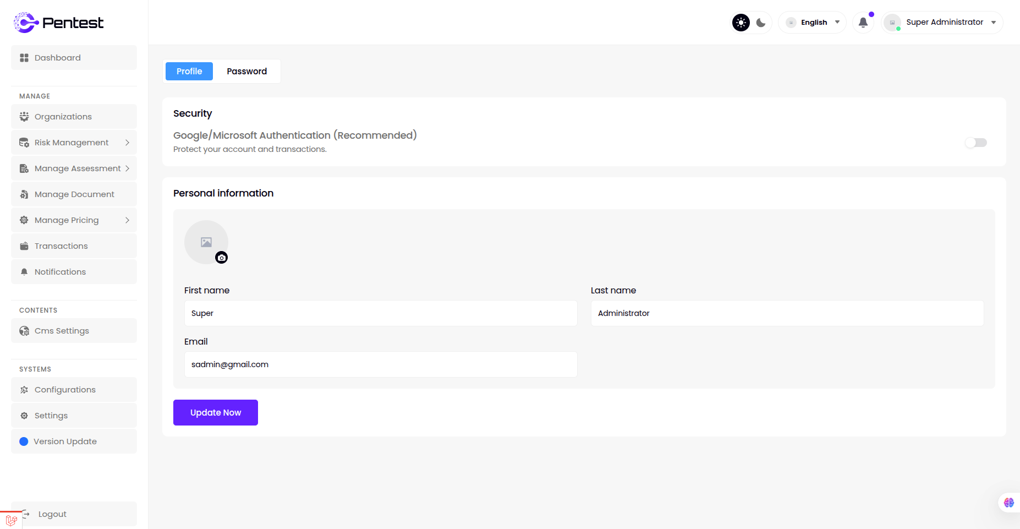Click the Update Now button
This screenshot has width=1020, height=529.
tap(216, 413)
